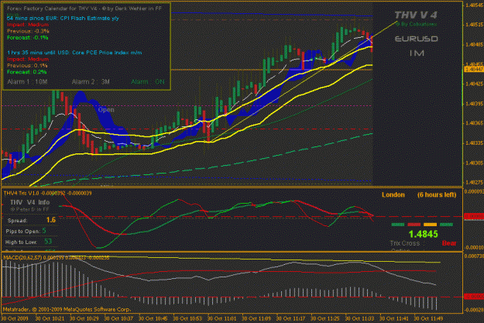Image resolution: width=484 pixels, height=323 pixels.
Task: Click the 30 Oct 11:49 time axis label
Action: 428,318
